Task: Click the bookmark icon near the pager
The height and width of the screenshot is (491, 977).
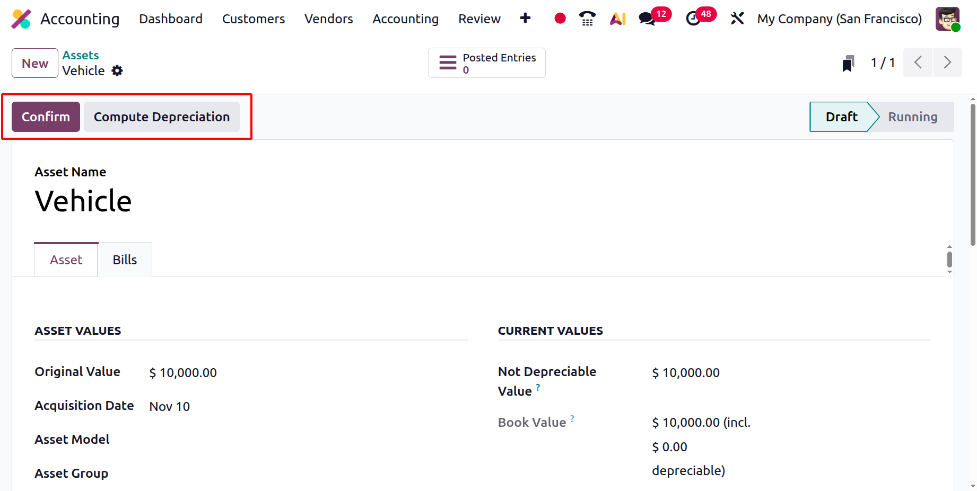Action: tap(848, 64)
